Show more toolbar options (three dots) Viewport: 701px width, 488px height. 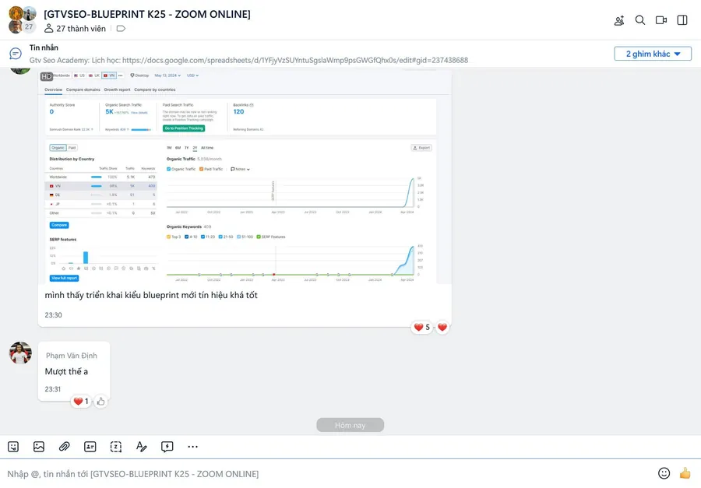pos(192,447)
